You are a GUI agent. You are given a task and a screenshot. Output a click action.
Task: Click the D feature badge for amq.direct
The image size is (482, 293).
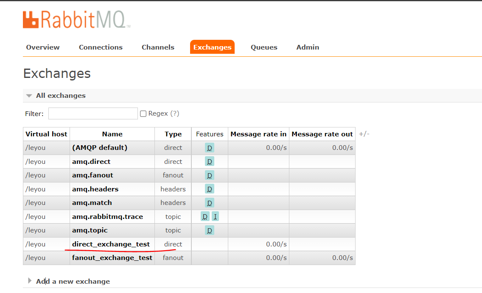[x=209, y=162]
